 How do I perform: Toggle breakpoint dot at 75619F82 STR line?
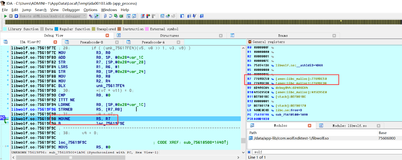pos(8,61)
